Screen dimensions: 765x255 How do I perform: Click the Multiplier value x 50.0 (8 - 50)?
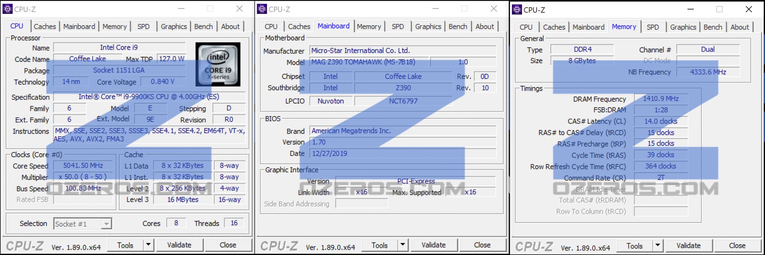(x=83, y=177)
